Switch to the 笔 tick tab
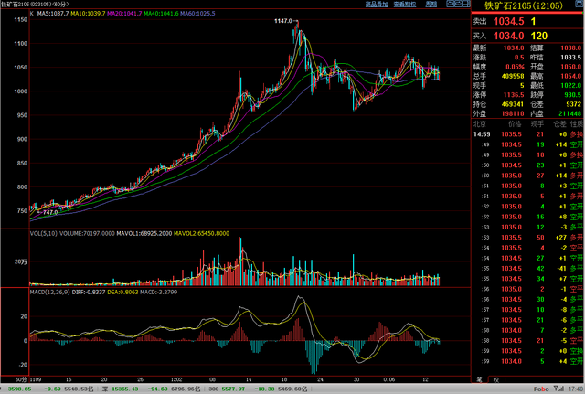585x394 pixels. click(479, 379)
